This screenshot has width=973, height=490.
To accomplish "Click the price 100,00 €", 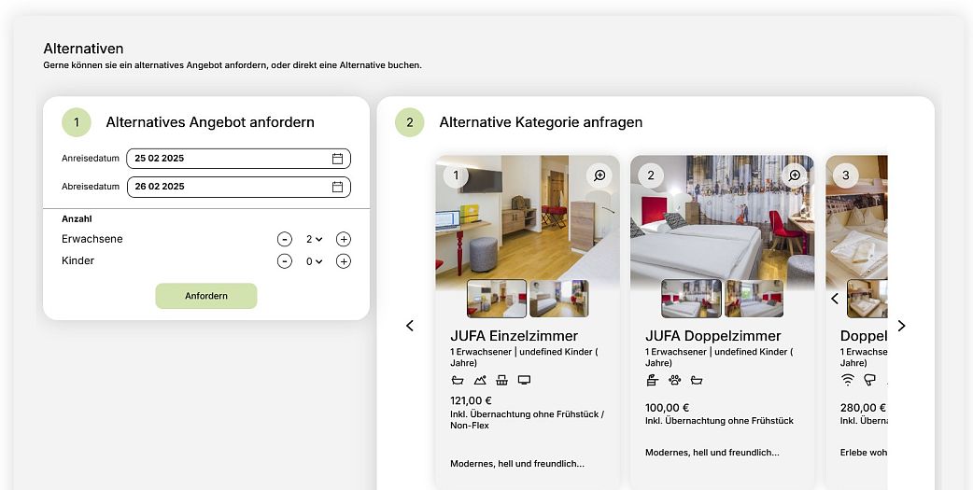I will 667,408.
